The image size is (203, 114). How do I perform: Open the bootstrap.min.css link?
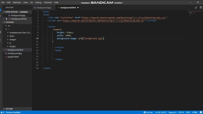[124, 18]
